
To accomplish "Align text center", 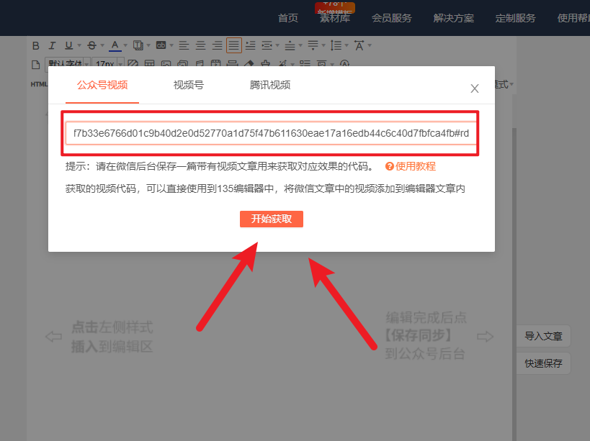I will click(x=200, y=46).
